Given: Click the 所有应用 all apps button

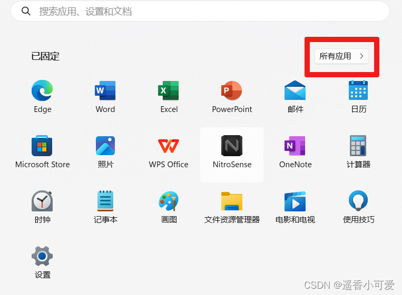Looking at the screenshot, I should pos(341,56).
